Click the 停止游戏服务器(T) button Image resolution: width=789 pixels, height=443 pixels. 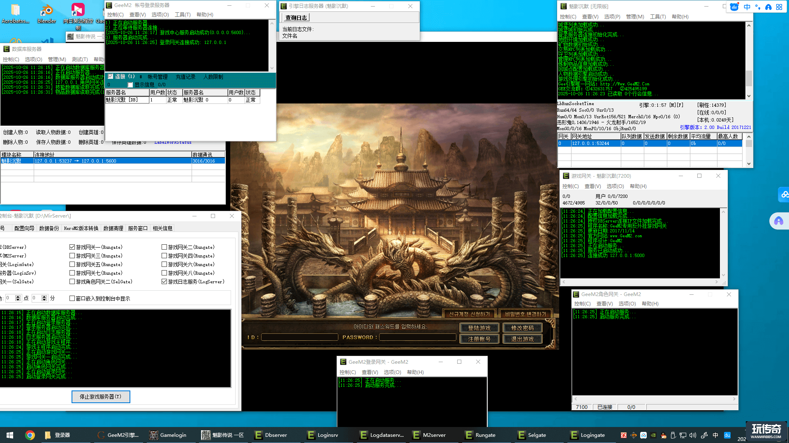pos(101,397)
